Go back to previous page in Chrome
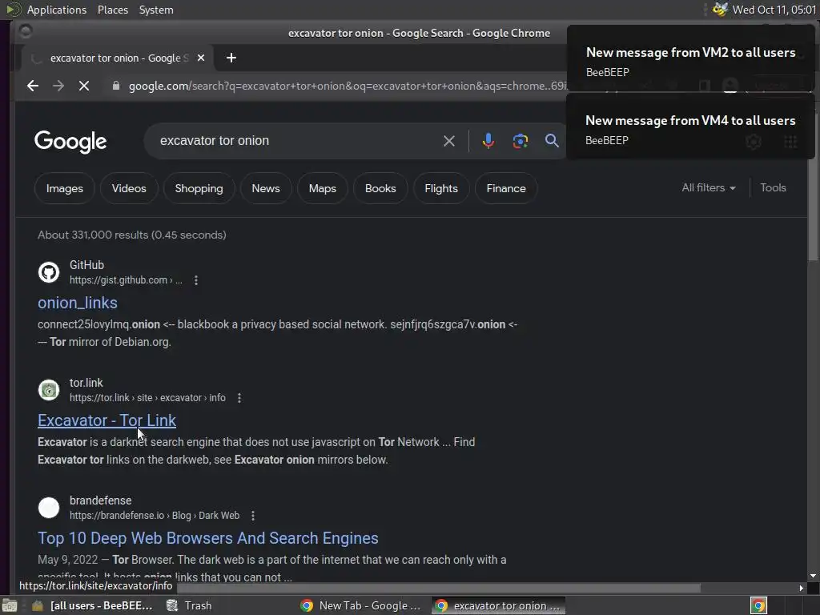Image resolution: width=820 pixels, height=615 pixels. 32,86
